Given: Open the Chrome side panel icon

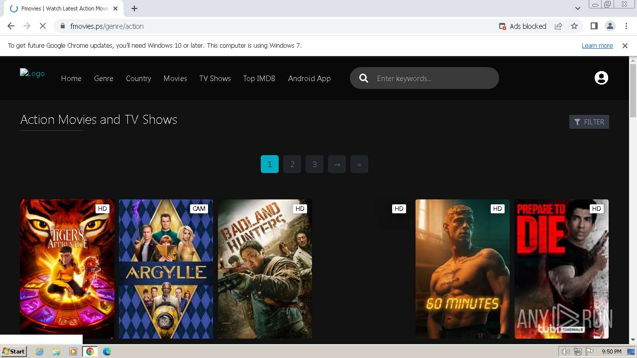Looking at the screenshot, I should click(x=594, y=26).
